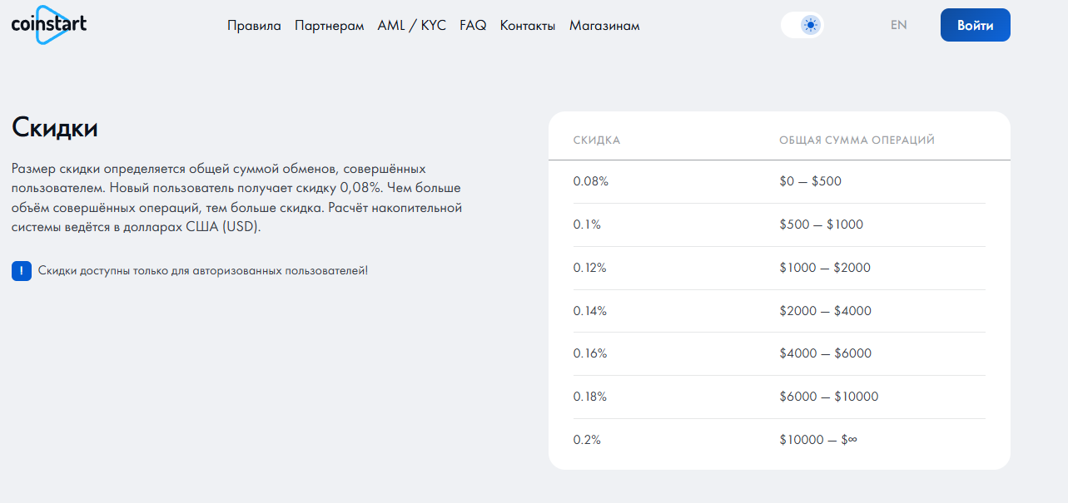Screen dimensions: 1068x503
Task: Select the $500 — $1000 row
Action: (821, 224)
